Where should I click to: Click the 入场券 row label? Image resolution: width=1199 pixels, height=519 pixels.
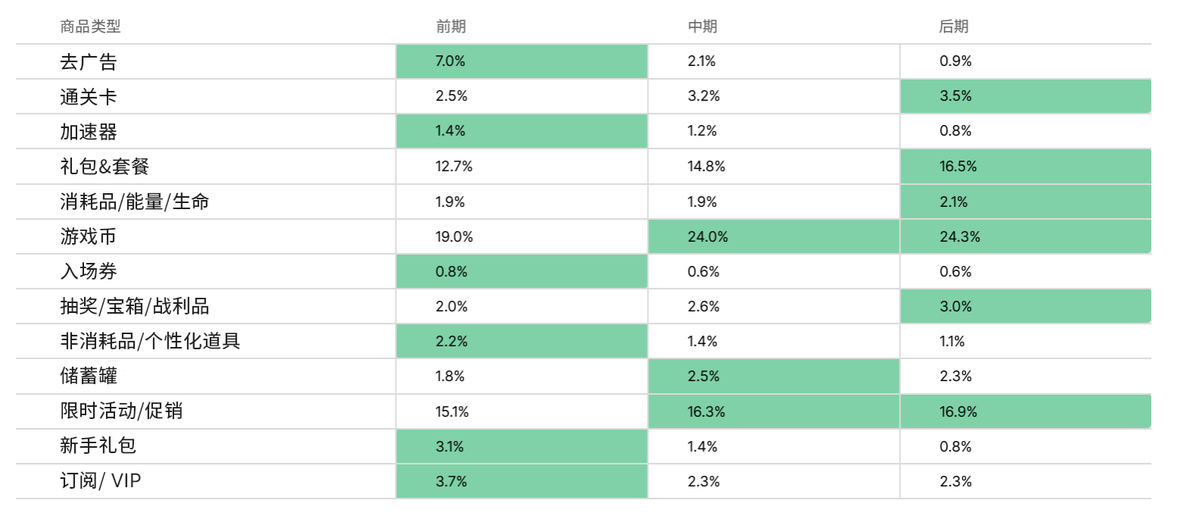click(89, 271)
